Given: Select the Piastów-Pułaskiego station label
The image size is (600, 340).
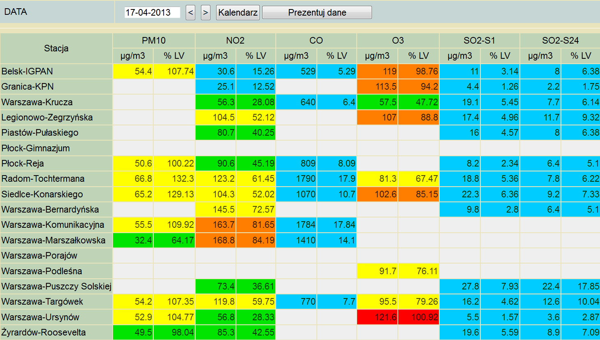Looking at the screenshot, I should (56, 132).
